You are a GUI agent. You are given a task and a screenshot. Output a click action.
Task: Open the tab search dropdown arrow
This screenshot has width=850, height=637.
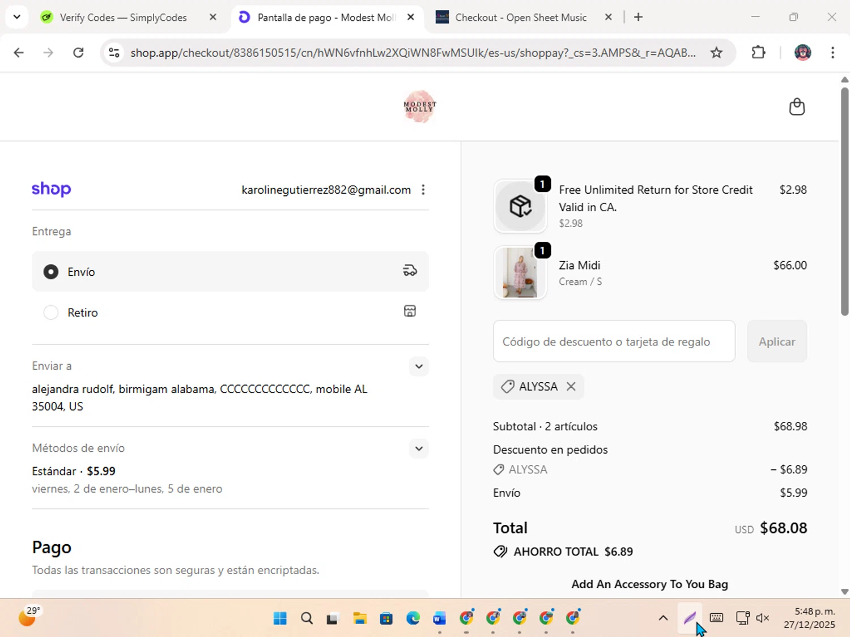(x=17, y=17)
